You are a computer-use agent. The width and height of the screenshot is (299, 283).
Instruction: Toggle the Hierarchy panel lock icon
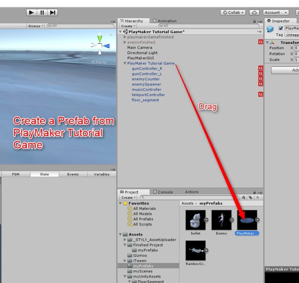254,21
